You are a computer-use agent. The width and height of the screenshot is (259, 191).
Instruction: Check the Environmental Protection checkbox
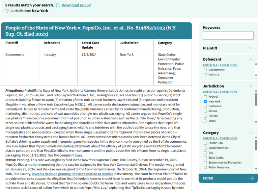(205, 163)
